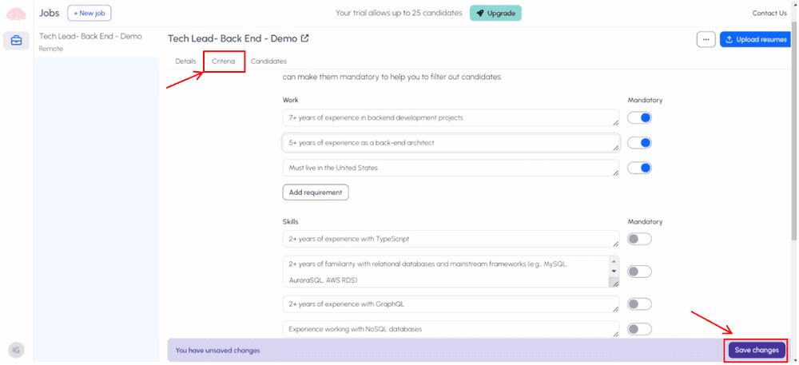
Task: Click the brain logo icon
Action: pyautogui.click(x=16, y=14)
